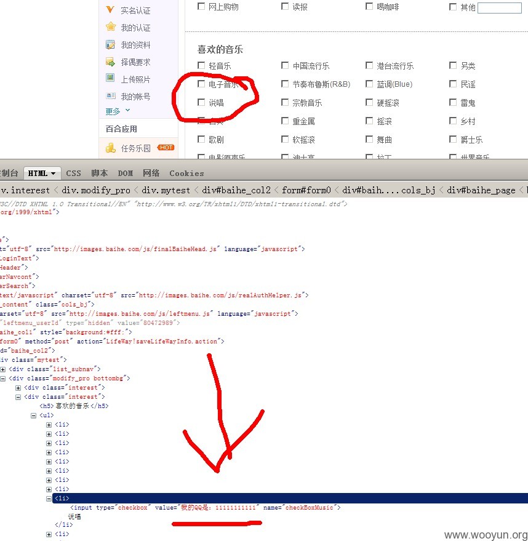Select div.mytest in the breadcrumb path
The width and height of the screenshot is (528, 541).
click(x=166, y=190)
